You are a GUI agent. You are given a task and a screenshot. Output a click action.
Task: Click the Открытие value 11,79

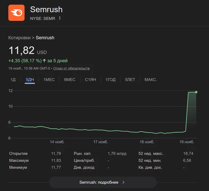click(56, 154)
